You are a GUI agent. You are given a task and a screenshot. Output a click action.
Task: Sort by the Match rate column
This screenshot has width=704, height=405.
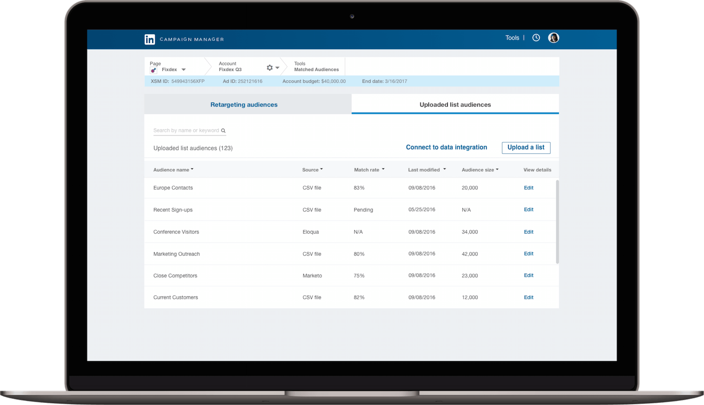click(x=369, y=169)
